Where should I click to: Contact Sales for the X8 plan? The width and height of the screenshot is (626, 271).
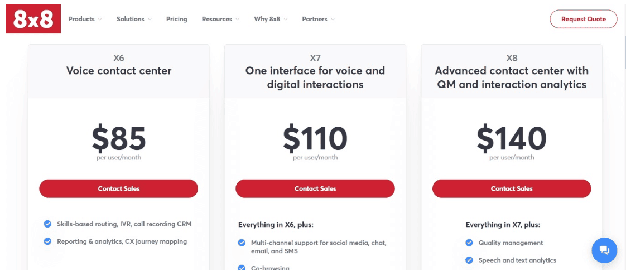tap(512, 188)
